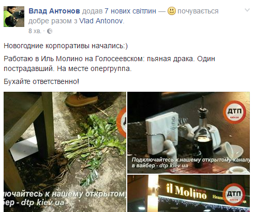Open the post options chevron menu
This screenshot has width=254, height=212.
247,10
